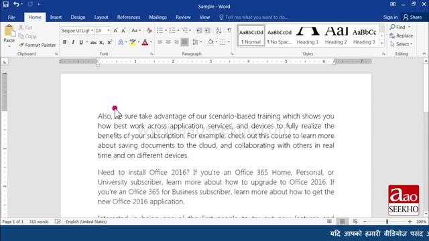
Task: Align the paragraph to the right
Action: [176, 42]
